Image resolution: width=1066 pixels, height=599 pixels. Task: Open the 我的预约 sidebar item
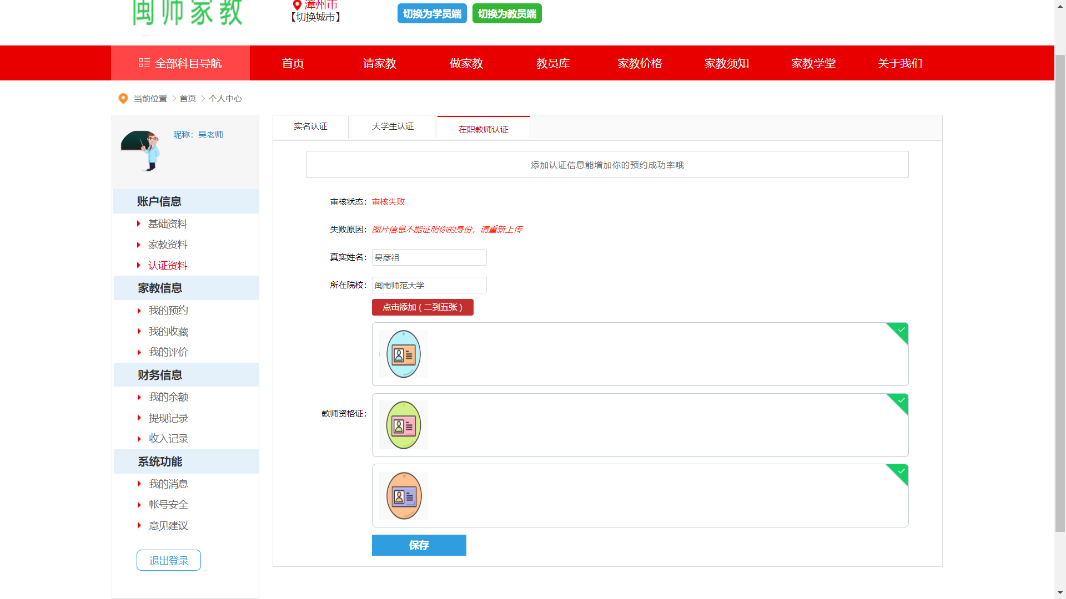point(168,311)
